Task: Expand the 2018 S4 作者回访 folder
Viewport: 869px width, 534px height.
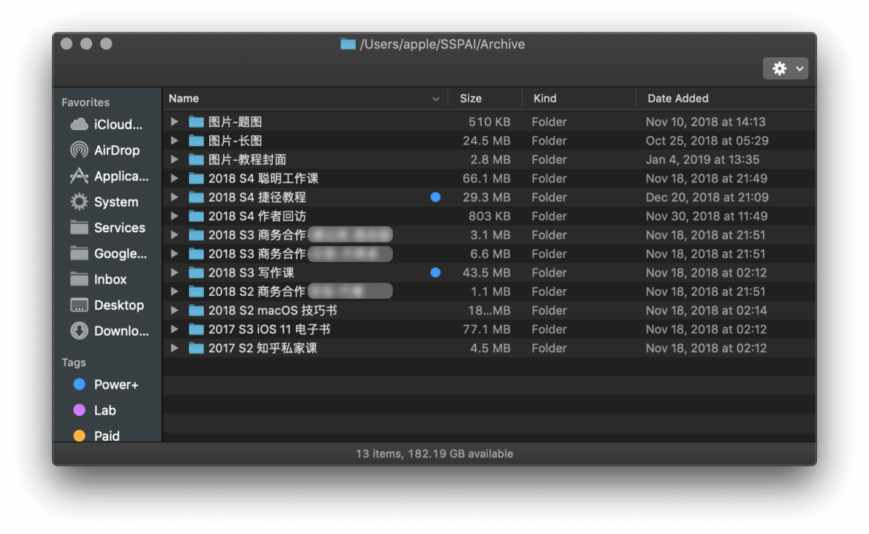Action: tap(174, 216)
